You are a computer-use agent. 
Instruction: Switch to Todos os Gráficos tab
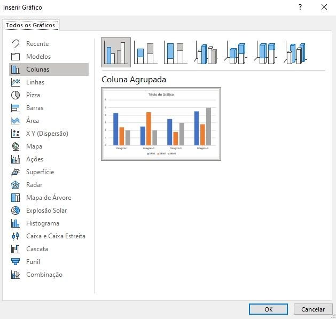pyautogui.click(x=30, y=25)
